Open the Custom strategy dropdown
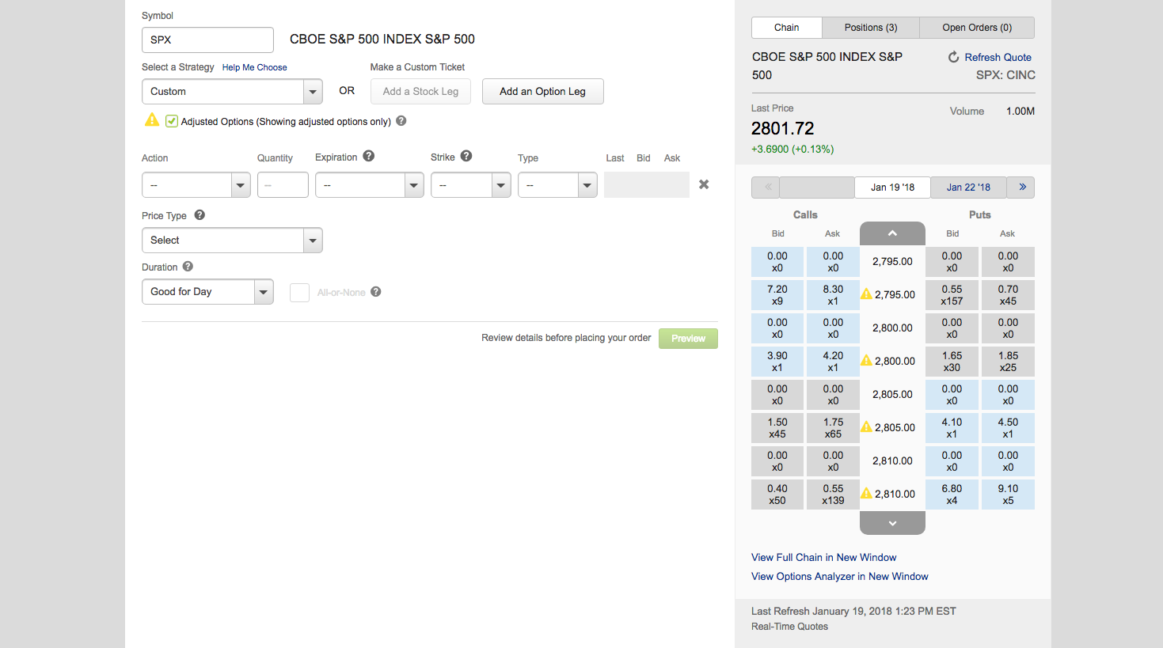This screenshot has height=648, width=1163. tap(232, 92)
